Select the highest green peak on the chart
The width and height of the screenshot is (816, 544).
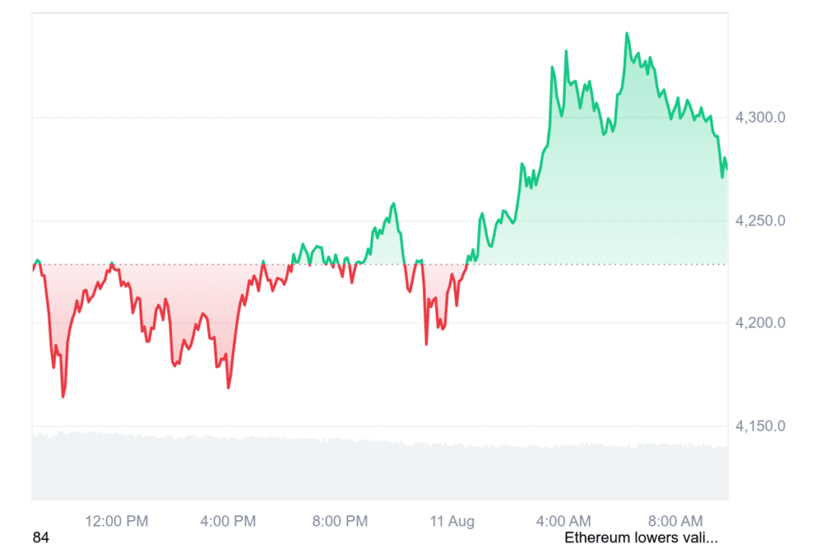pyautogui.click(x=626, y=33)
